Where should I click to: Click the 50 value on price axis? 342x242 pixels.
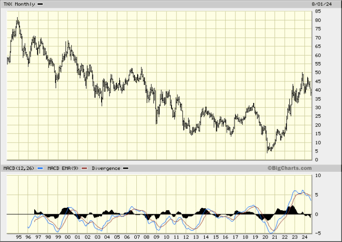pyautogui.click(x=318, y=73)
